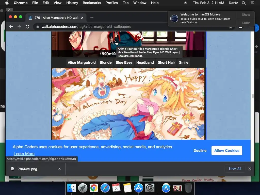
Task: Select the Blonde tag
Action: point(106,62)
